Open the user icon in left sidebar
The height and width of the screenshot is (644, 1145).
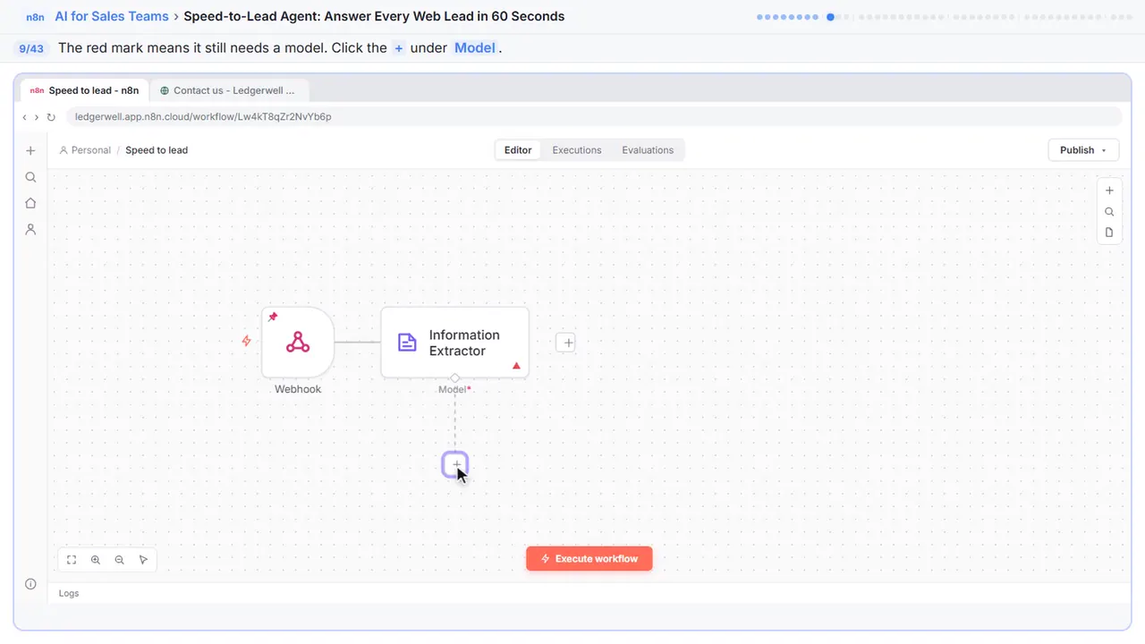pyautogui.click(x=30, y=229)
